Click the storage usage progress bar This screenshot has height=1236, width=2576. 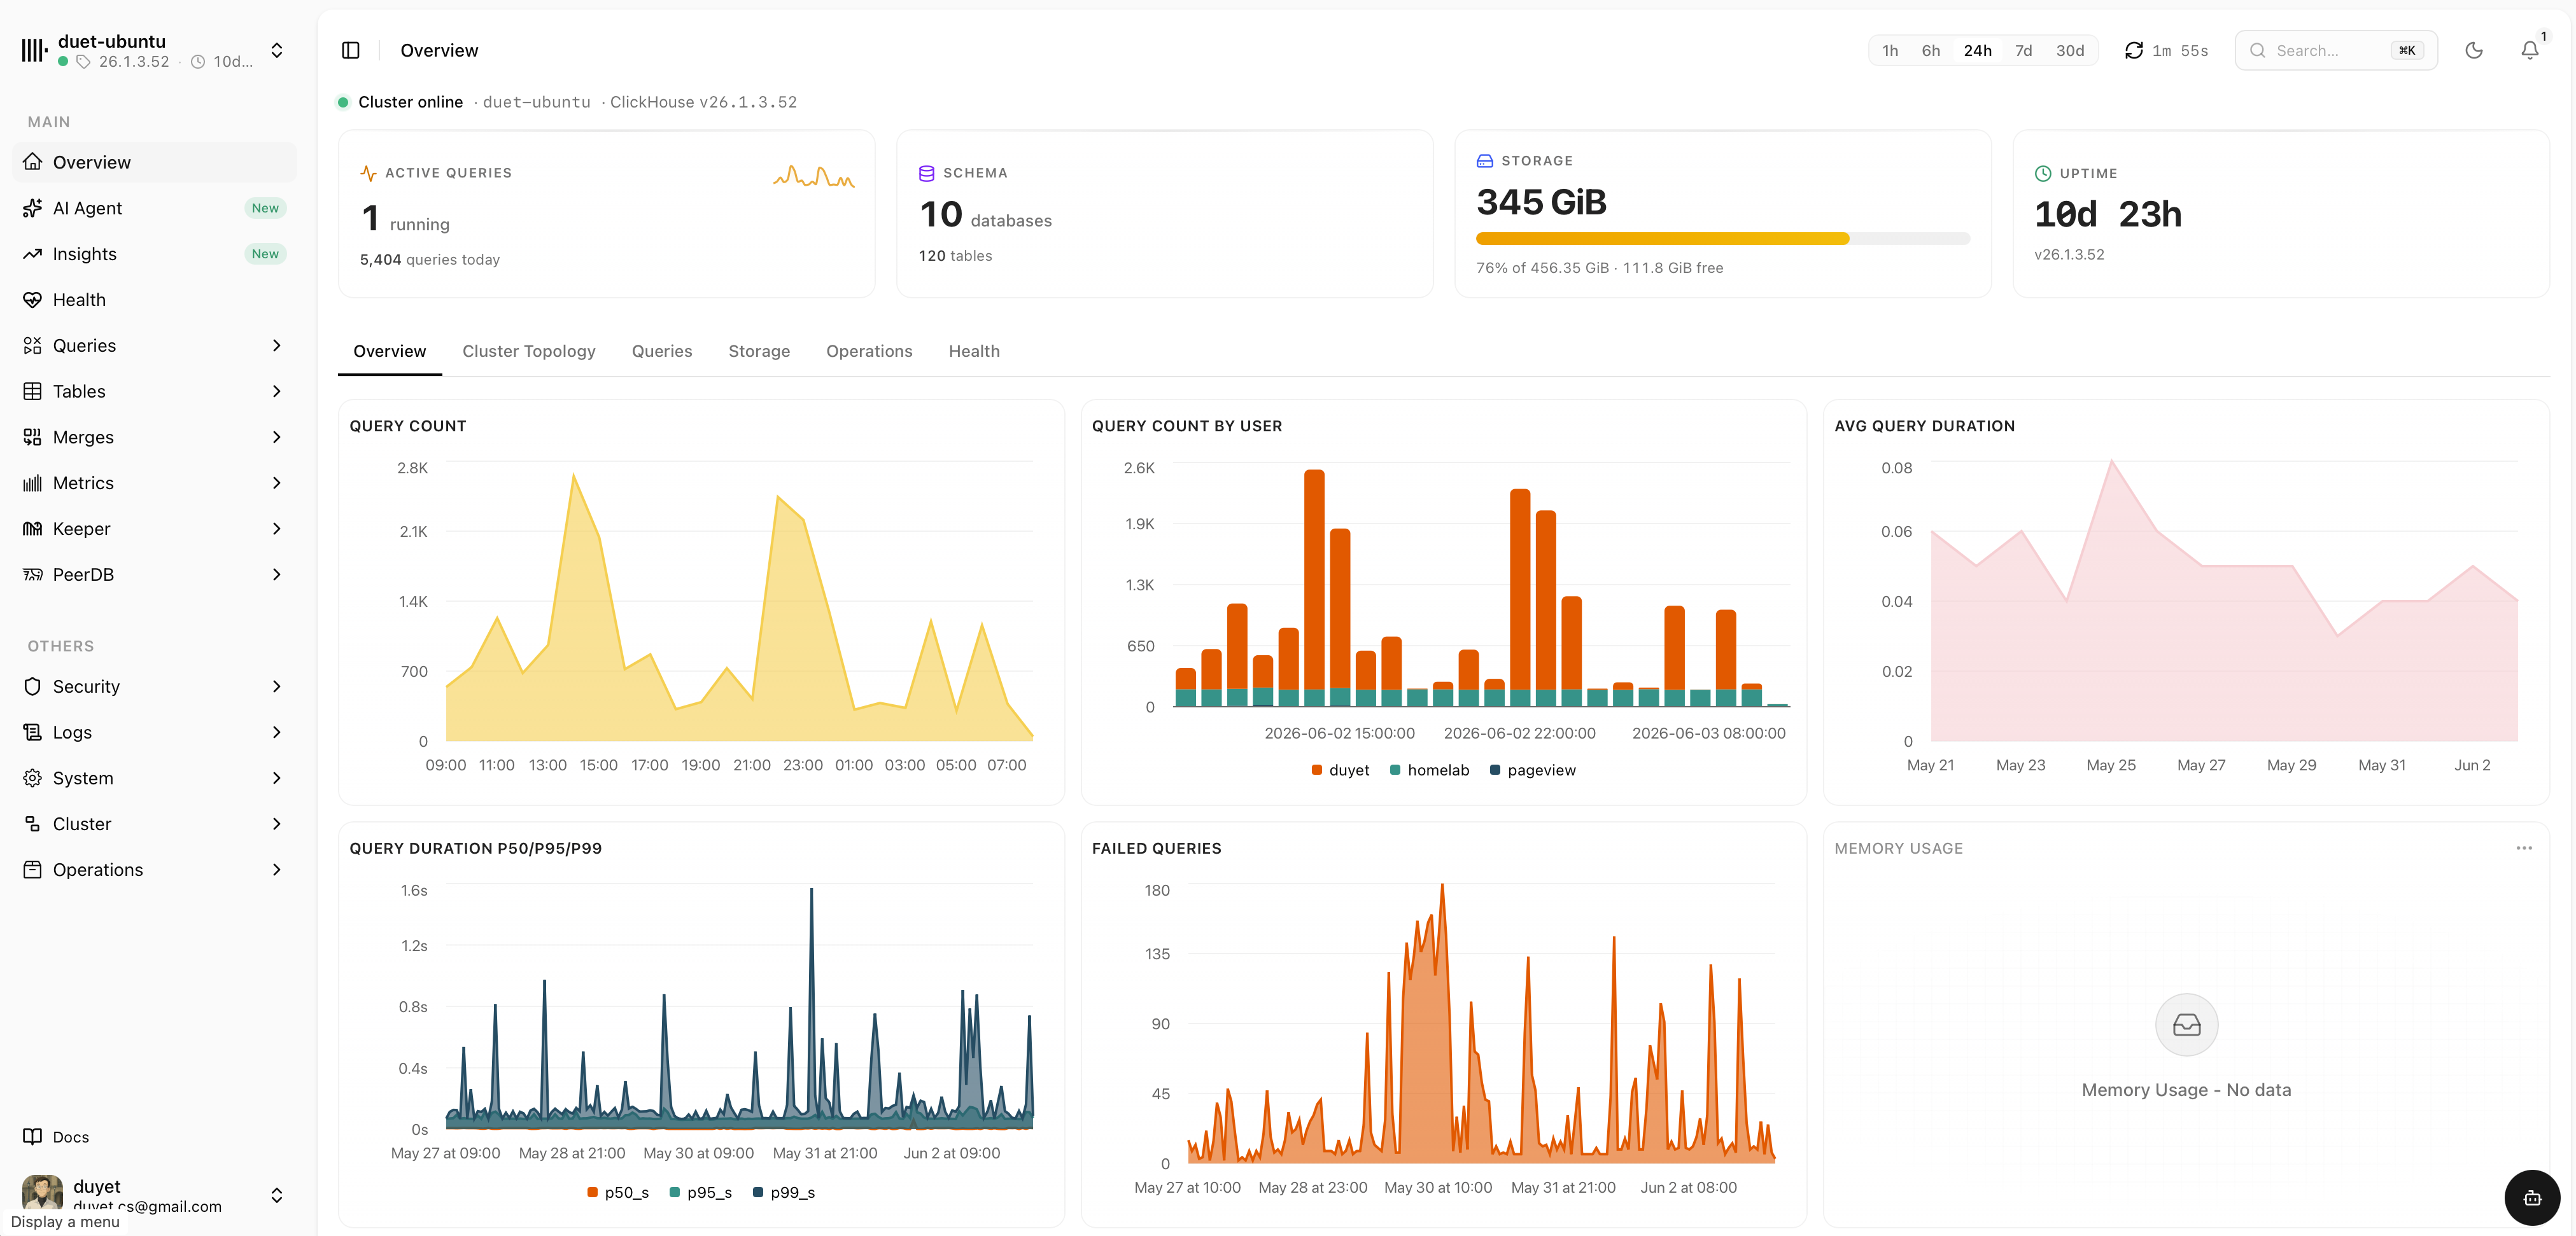tap(1722, 239)
